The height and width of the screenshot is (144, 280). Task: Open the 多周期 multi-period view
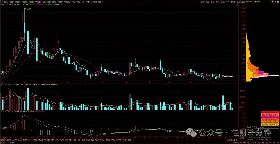(x=94, y=2)
